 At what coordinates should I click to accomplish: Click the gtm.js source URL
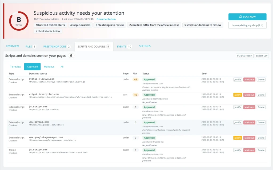pos(52,140)
